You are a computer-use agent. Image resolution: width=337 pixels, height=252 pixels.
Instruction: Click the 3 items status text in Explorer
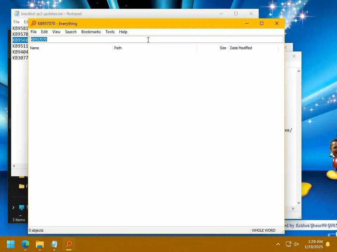coord(19,220)
